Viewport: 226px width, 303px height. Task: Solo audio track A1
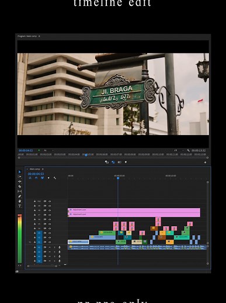[x=55, y=247]
